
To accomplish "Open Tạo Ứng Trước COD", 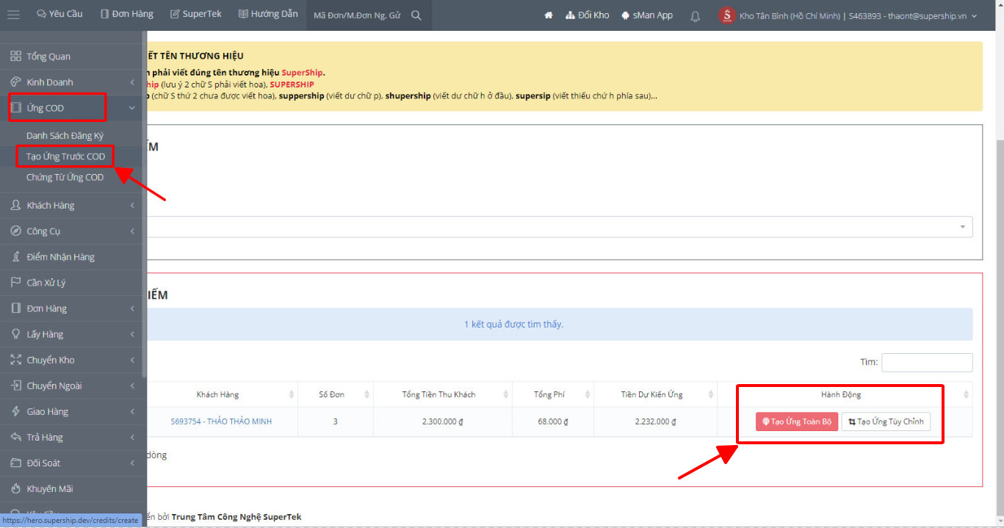I will pyautogui.click(x=65, y=156).
